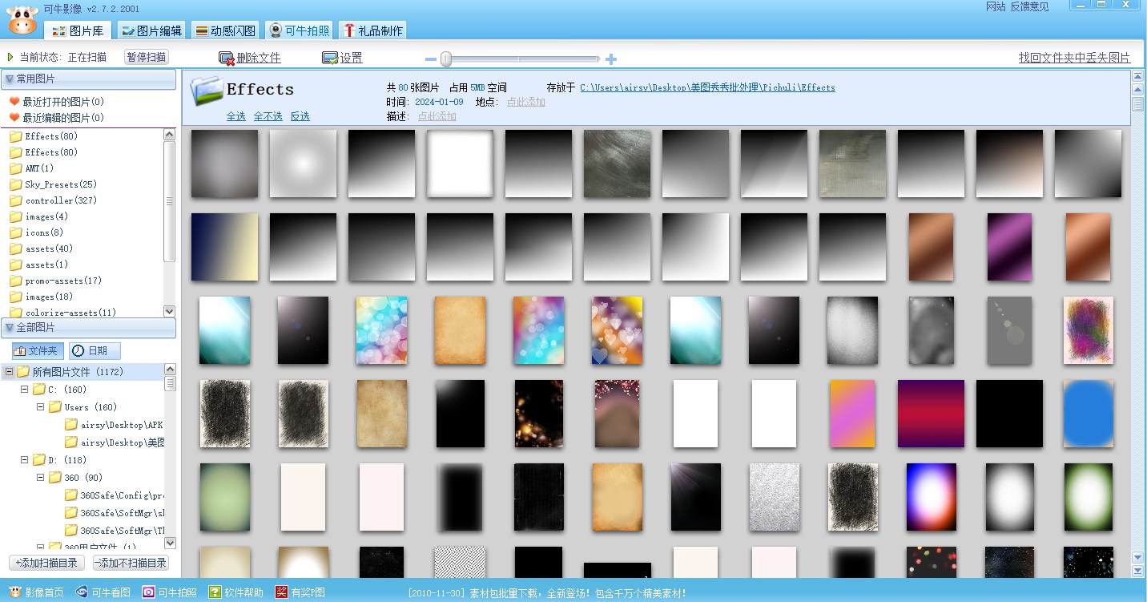Open 影像首页 from the bottom bar
Image resolution: width=1147 pixels, height=602 pixels.
[36, 592]
